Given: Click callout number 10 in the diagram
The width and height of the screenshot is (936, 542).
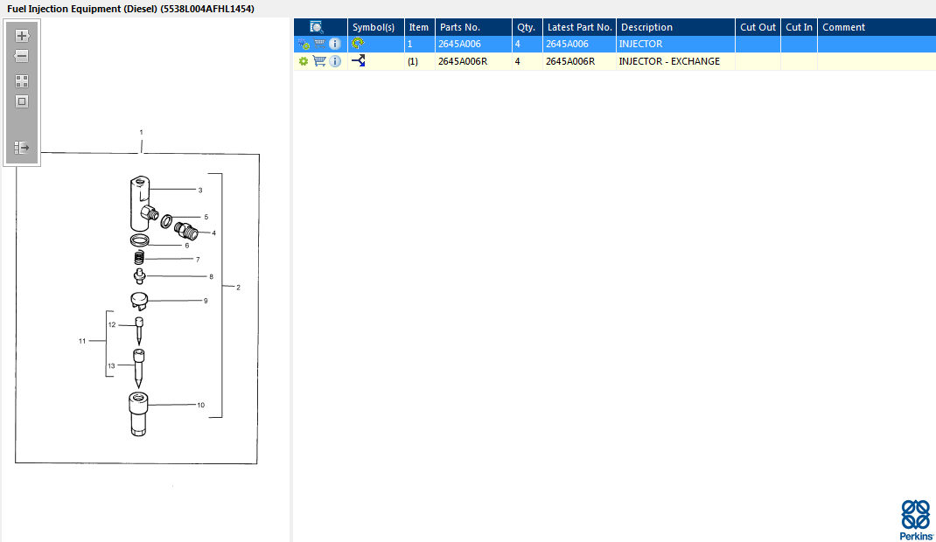Looking at the screenshot, I should point(200,405).
